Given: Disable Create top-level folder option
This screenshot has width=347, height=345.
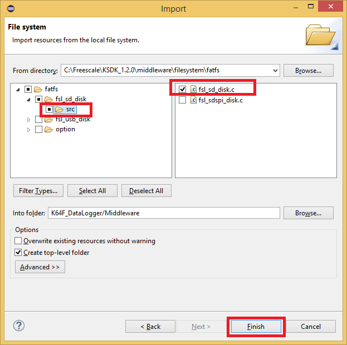Looking at the screenshot, I should pyautogui.click(x=18, y=253).
